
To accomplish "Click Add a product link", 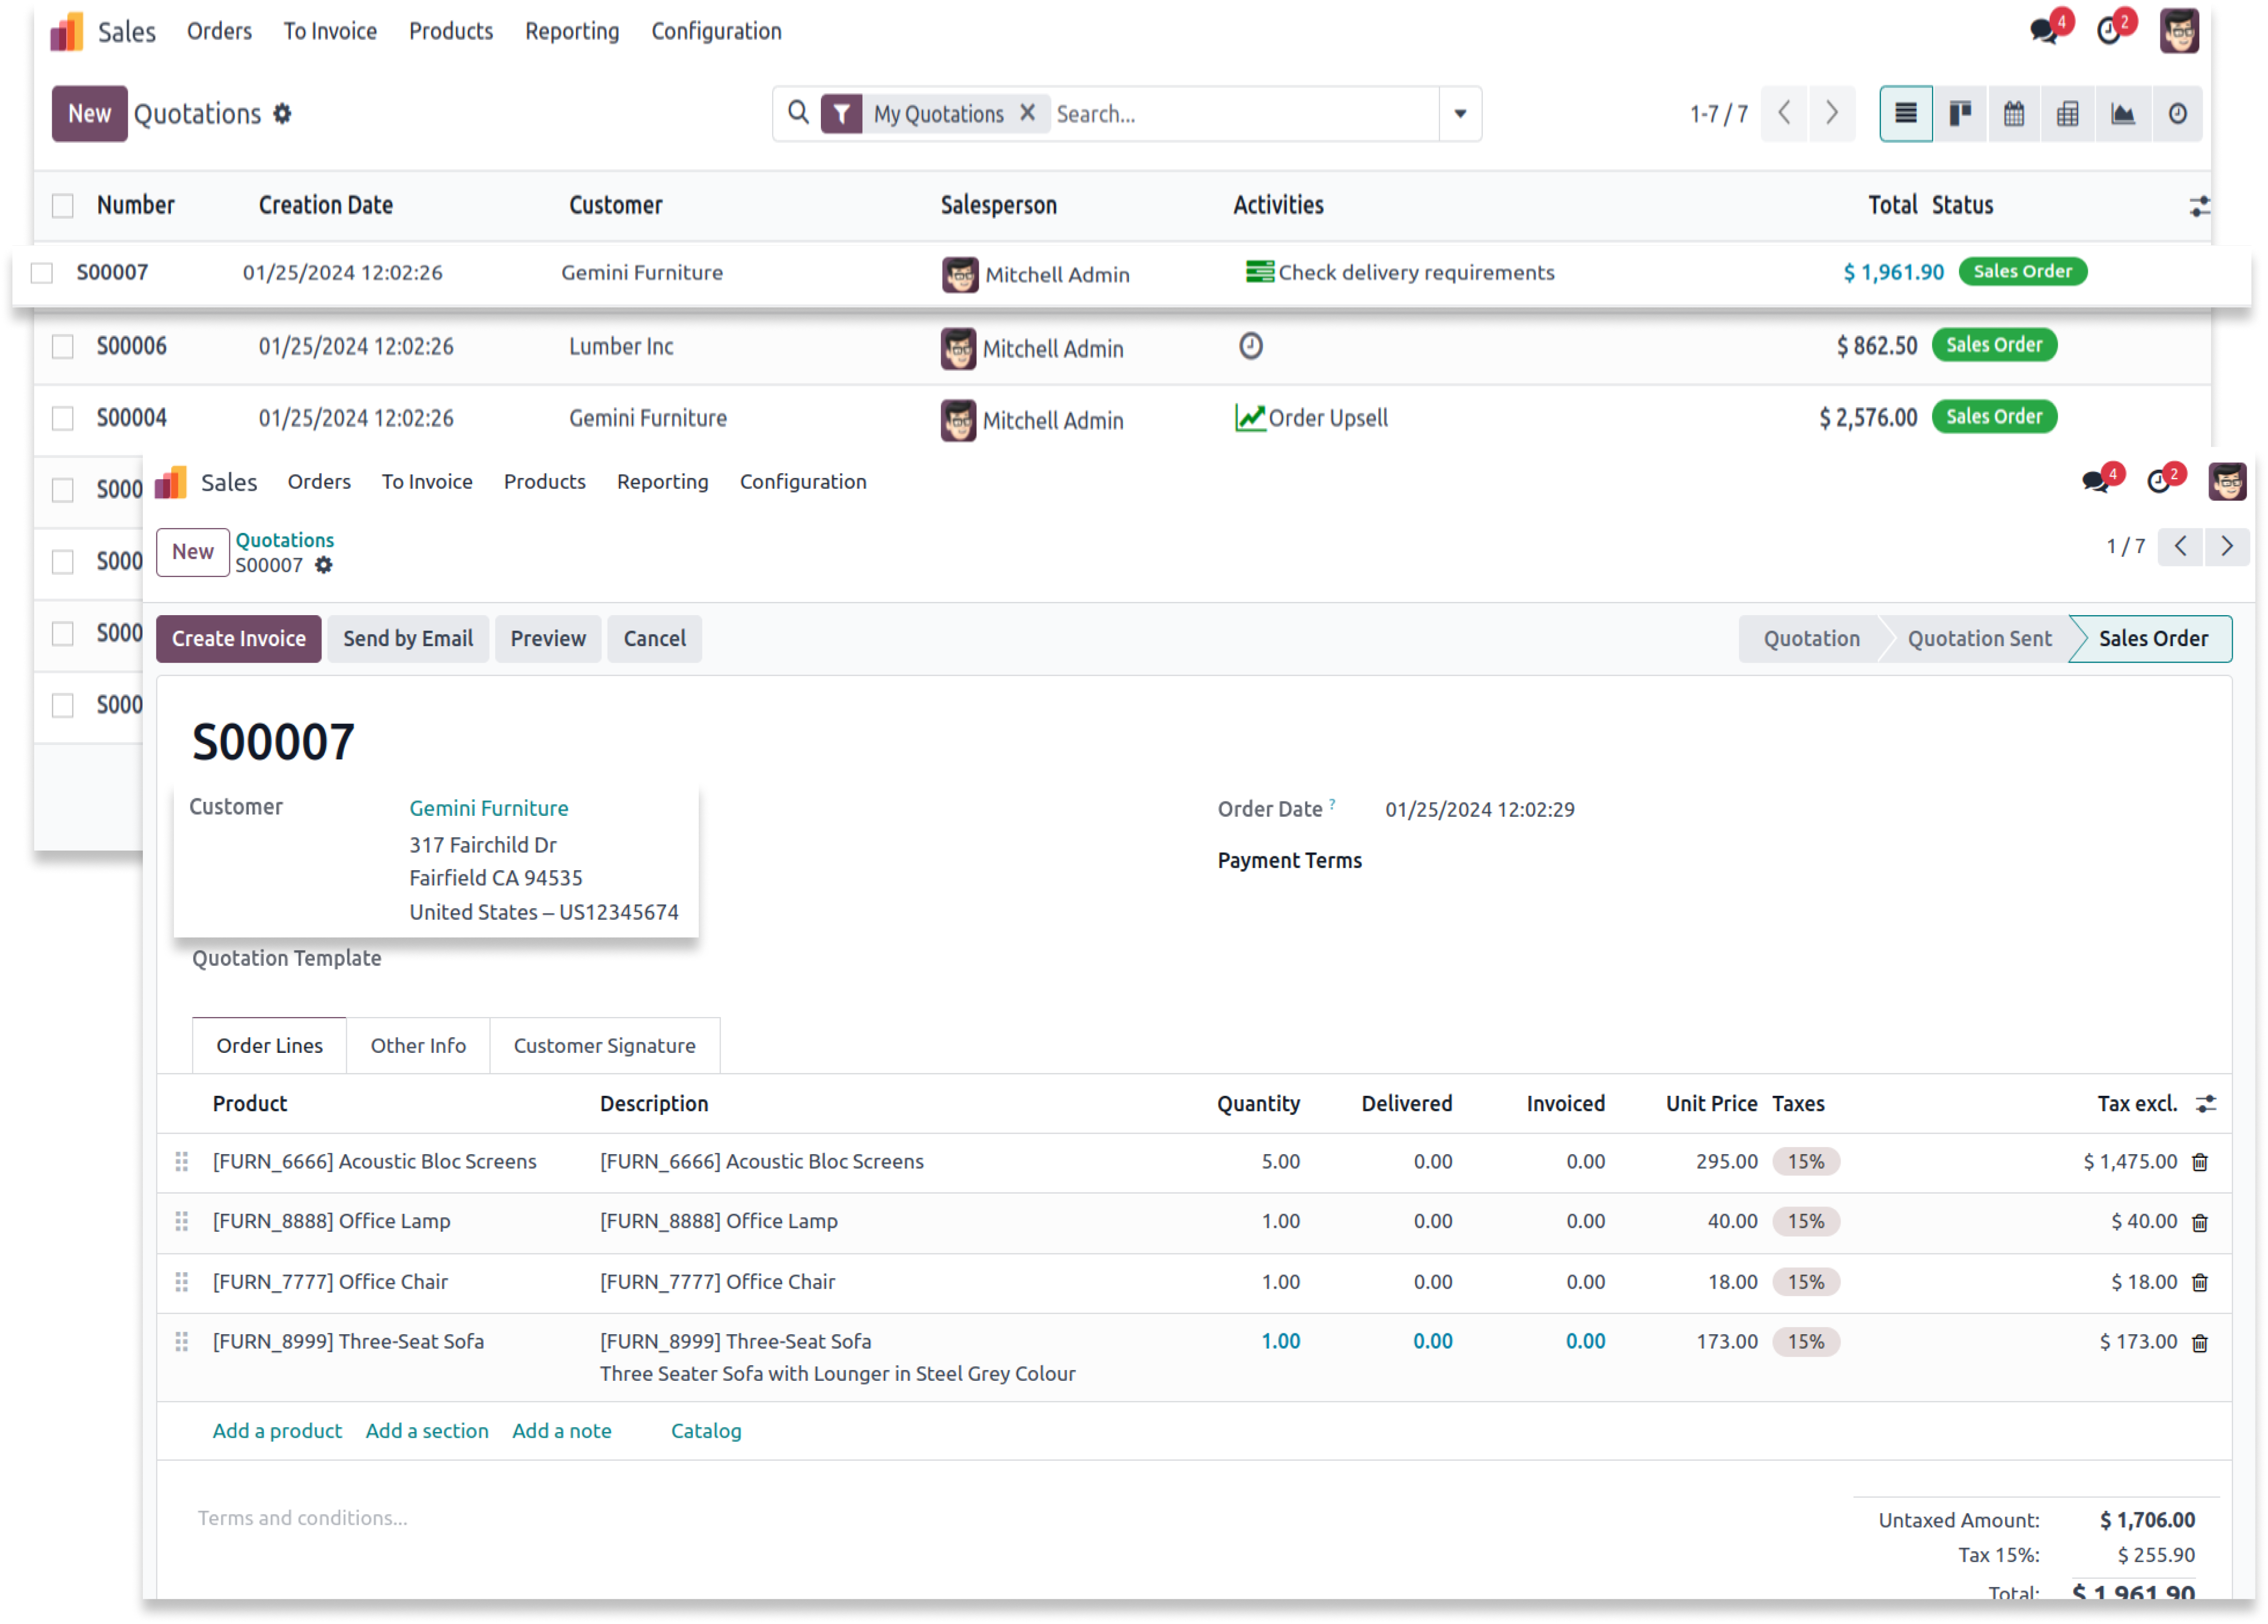I will click(277, 1431).
